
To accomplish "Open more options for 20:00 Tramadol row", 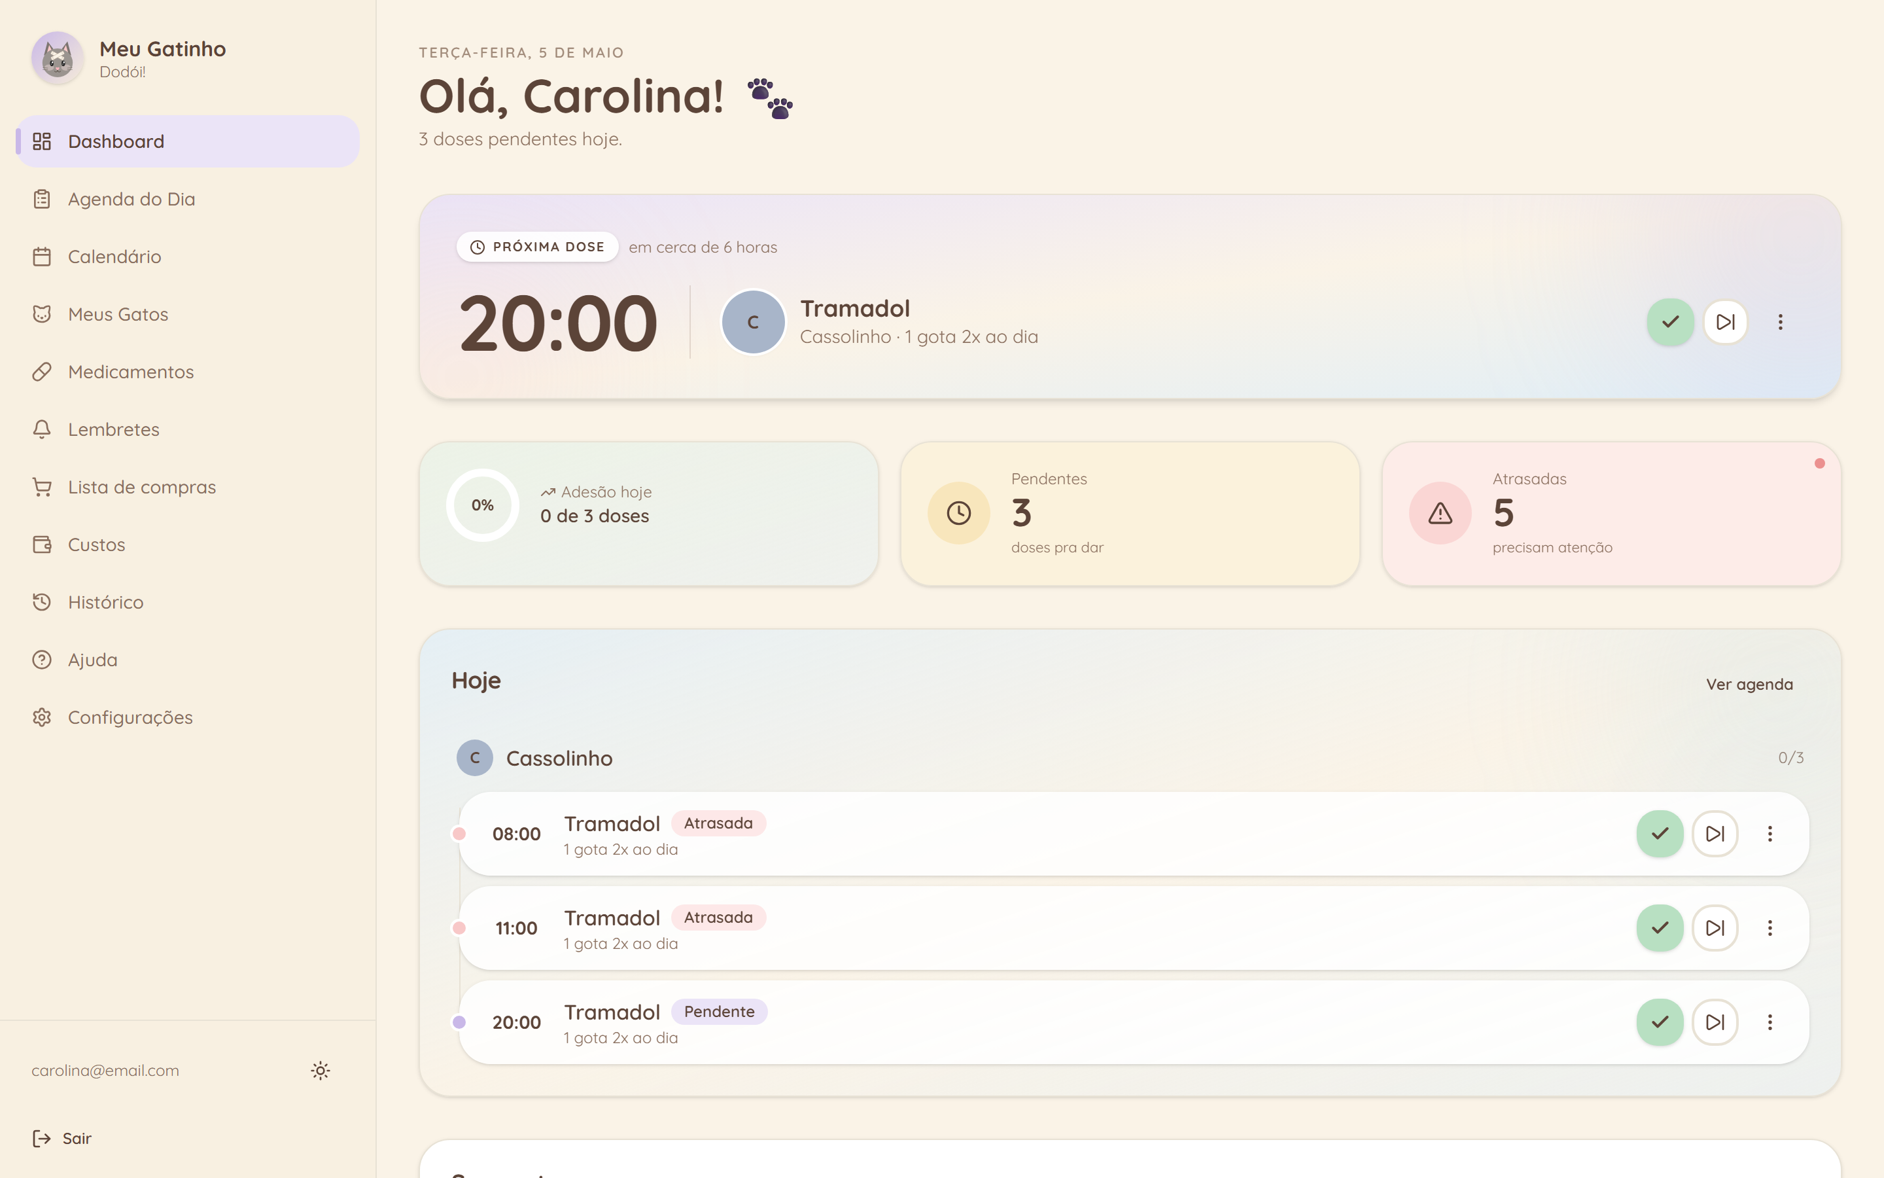I will point(1770,1022).
